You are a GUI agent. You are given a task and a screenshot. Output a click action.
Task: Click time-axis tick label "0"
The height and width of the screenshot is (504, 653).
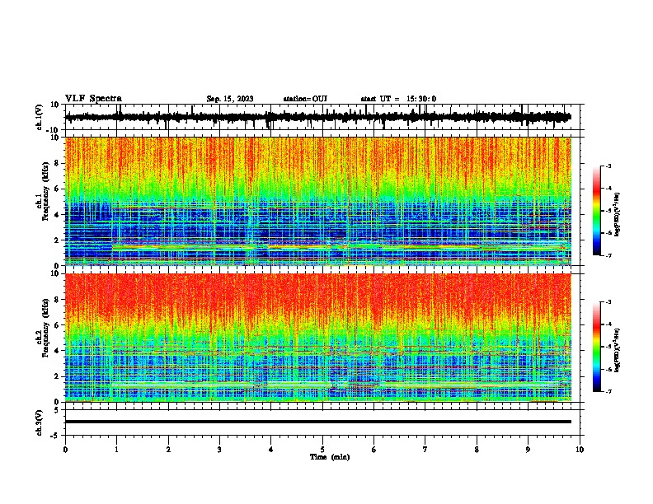coord(65,450)
